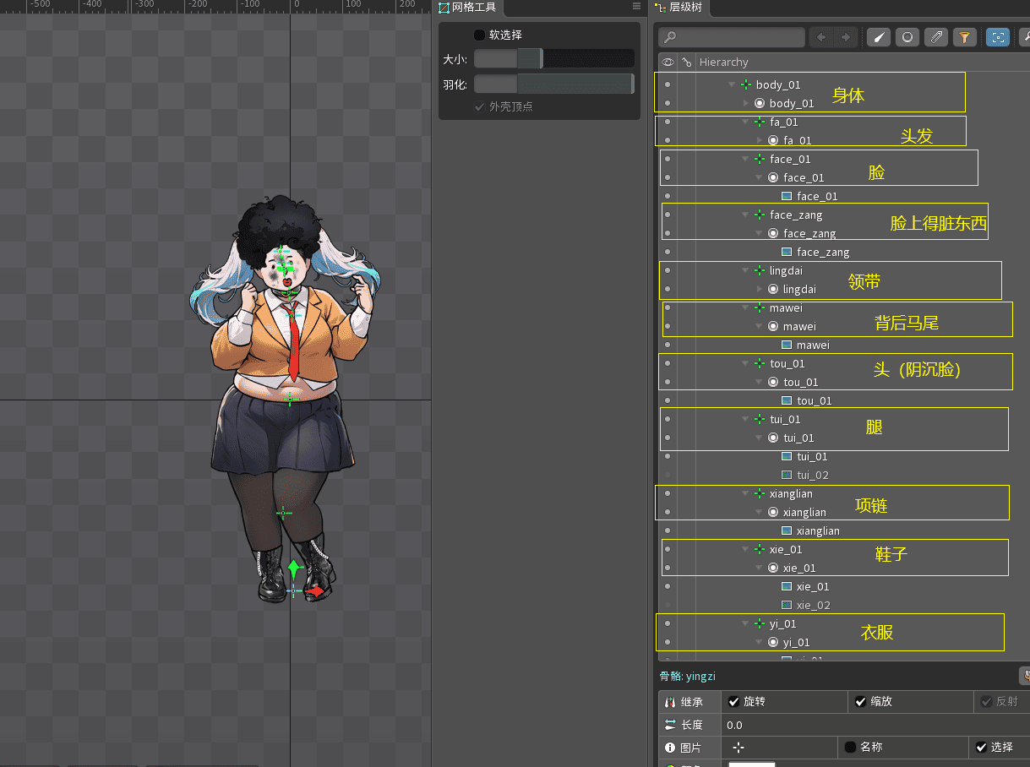Click the yellow funnel filter icon
This screenshot has height=767, width=1030.
963,37
